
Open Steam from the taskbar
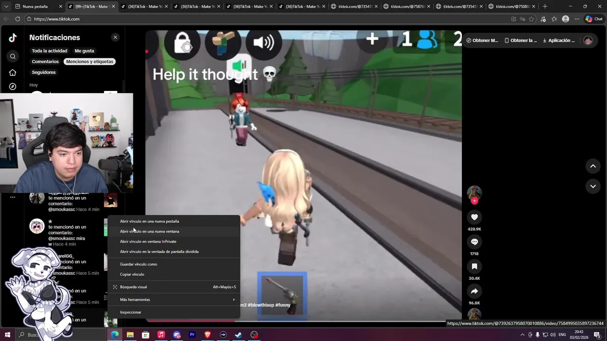(x=239, y=335)
